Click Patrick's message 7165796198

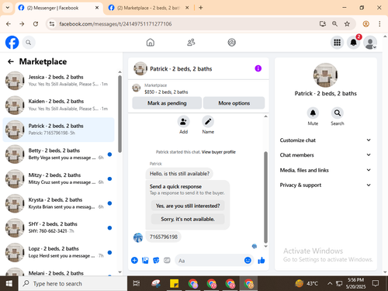(x=164, y=237)
